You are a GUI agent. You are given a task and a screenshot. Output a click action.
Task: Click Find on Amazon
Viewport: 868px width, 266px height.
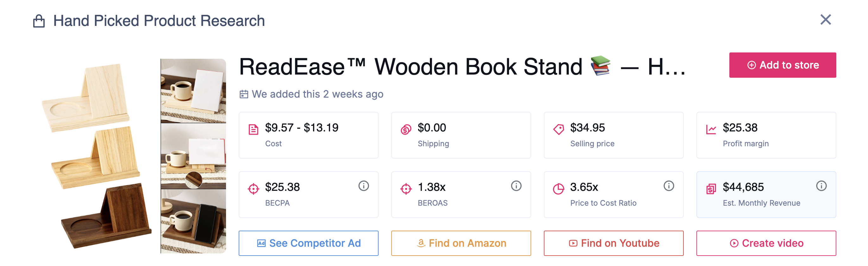tap(461, 243)
